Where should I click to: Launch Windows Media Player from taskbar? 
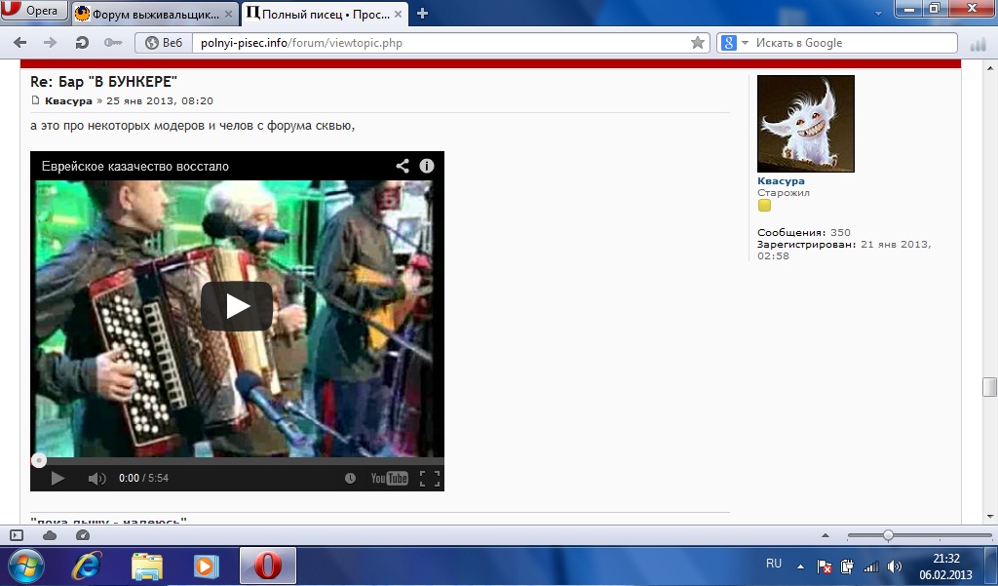(207, 566)
